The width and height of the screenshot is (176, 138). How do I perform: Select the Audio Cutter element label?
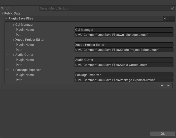[x=24, y=55]
